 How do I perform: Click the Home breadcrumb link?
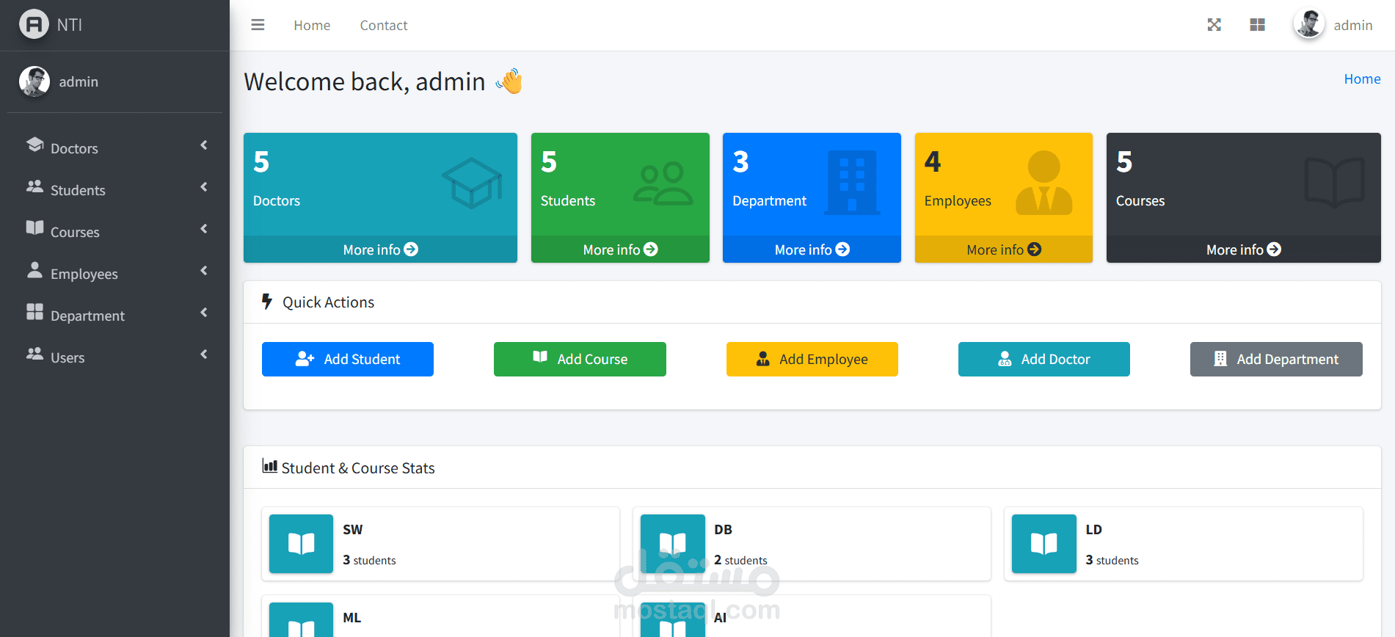point(1362,79)
